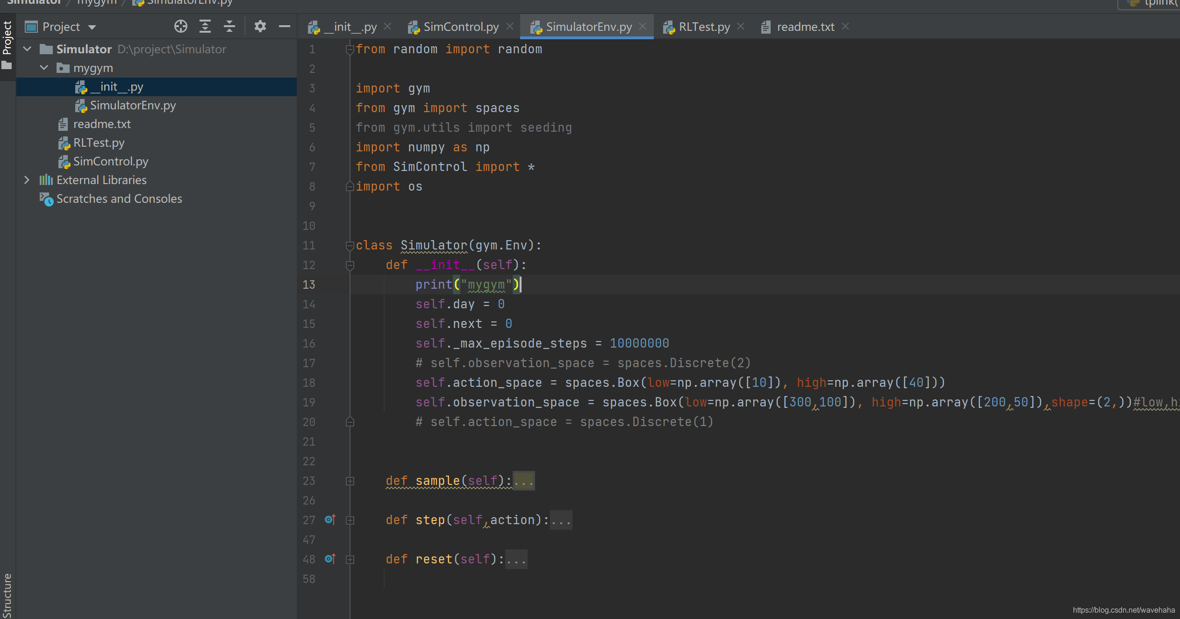Click the bookmark icon on line 48
Viewport: 1180px width, 619px height.
(x=328, y=558)
